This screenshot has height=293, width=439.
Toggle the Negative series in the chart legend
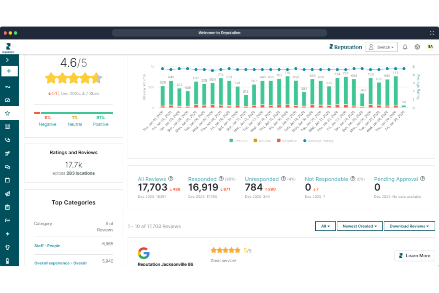point(287,141)
